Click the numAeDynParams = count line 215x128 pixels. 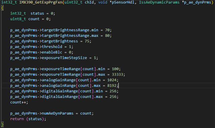point(52,114)
